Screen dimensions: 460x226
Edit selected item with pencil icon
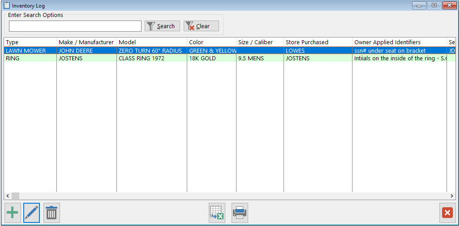coord(31,213)
